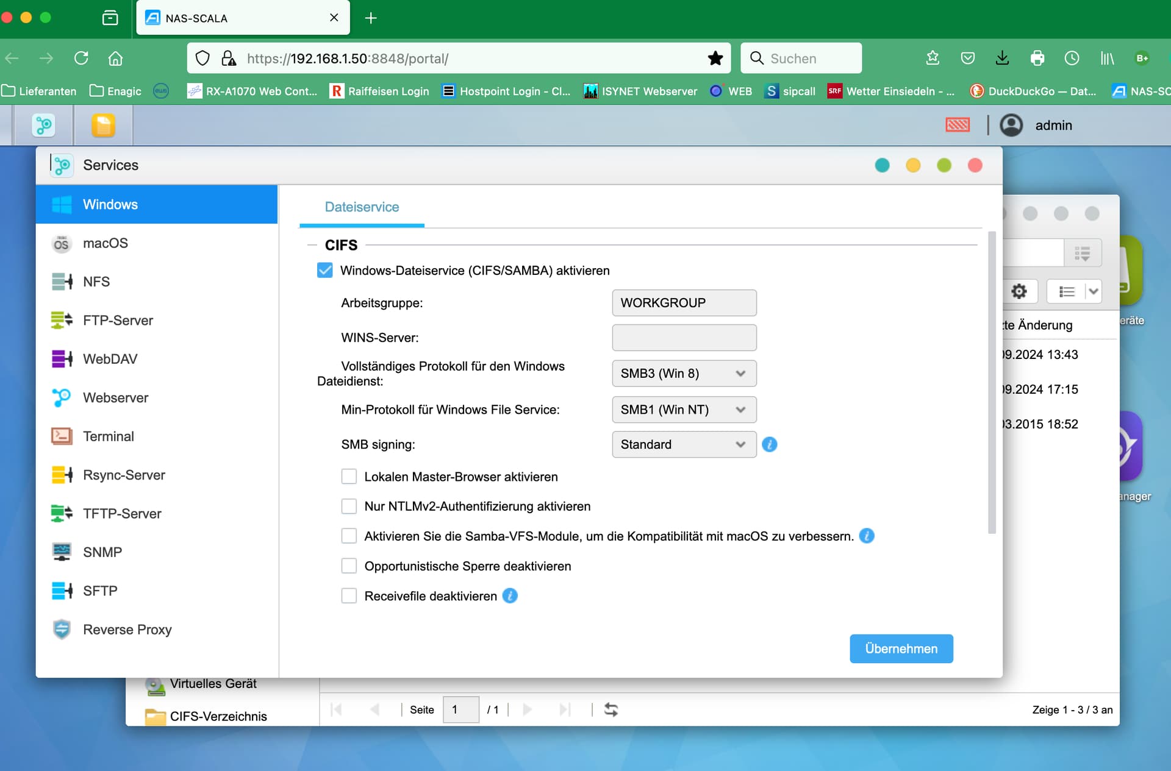
Task: Click the refresh icon in pagination bar
Action: [x=611, y=709]
